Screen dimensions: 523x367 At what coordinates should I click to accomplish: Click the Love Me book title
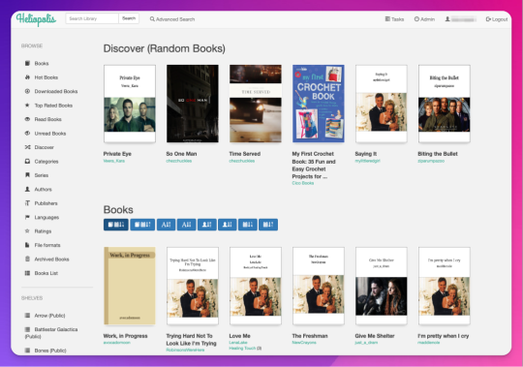[x=239, y=336]
